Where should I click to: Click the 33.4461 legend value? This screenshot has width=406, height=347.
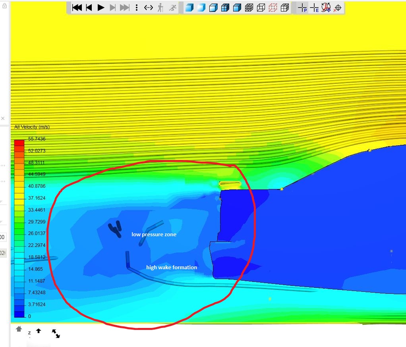[37, 210]
